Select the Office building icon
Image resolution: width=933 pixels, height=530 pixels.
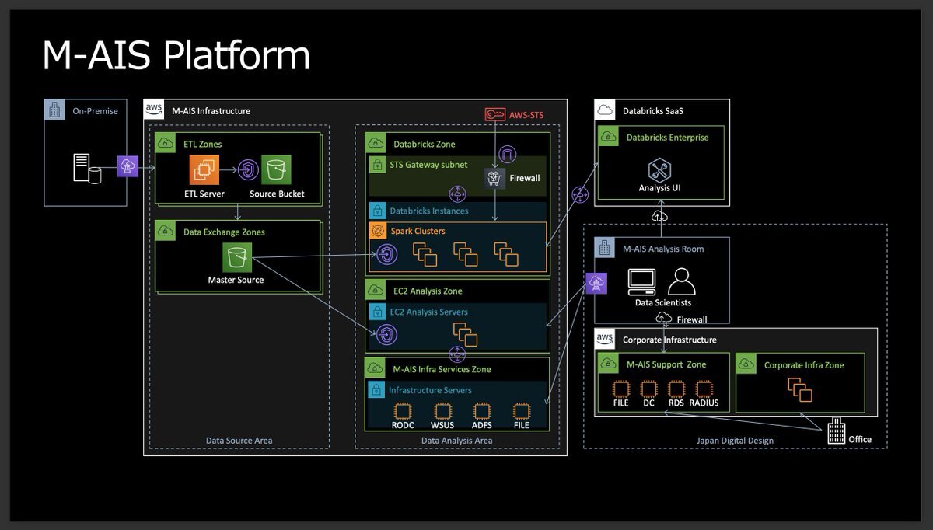(x=837, y=431)
